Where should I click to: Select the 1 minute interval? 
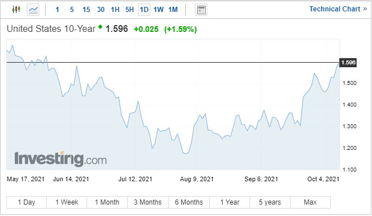coord(57,10)
